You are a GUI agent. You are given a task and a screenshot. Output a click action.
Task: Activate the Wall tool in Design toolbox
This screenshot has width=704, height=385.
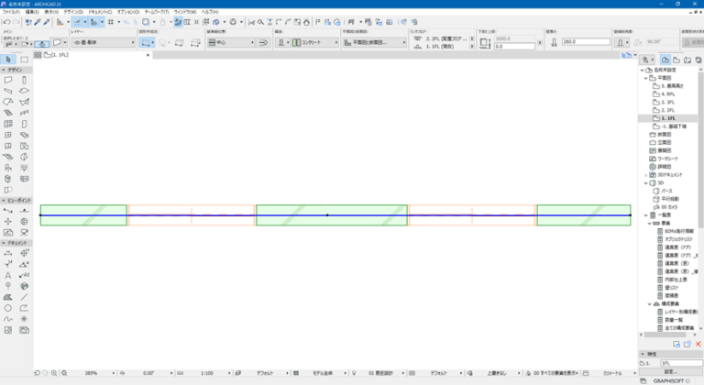[8, 80]
